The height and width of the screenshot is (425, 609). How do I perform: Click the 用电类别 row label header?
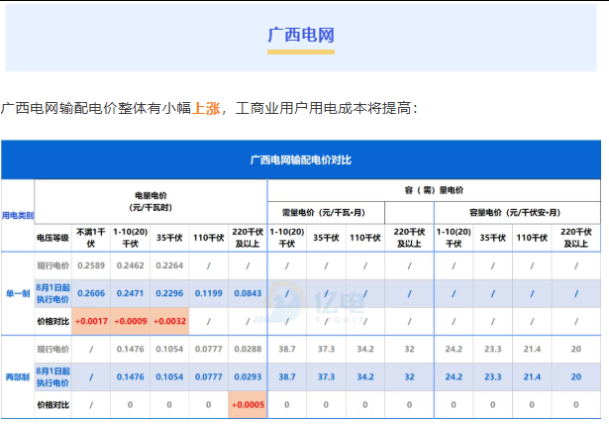click(18, 215)
